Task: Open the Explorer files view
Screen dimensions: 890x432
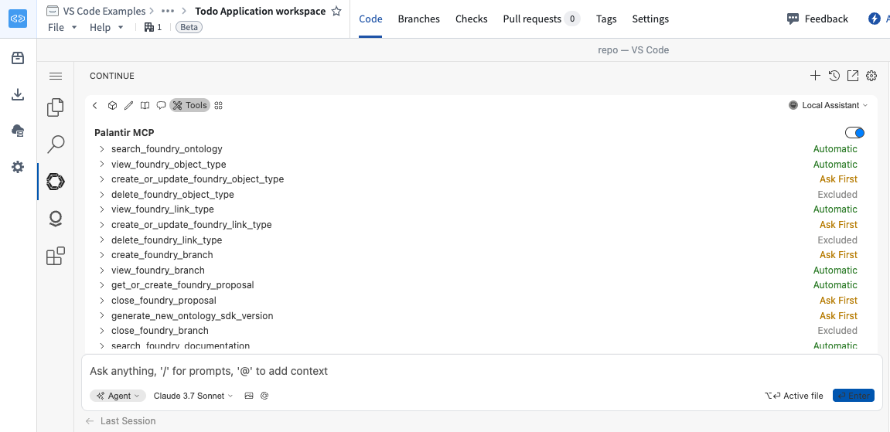Action: (56, 107)
